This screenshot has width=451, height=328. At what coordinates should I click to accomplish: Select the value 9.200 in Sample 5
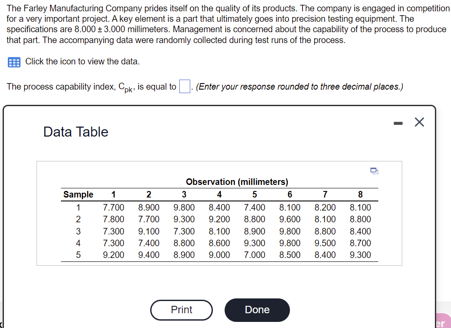click(x=113, y=255)
